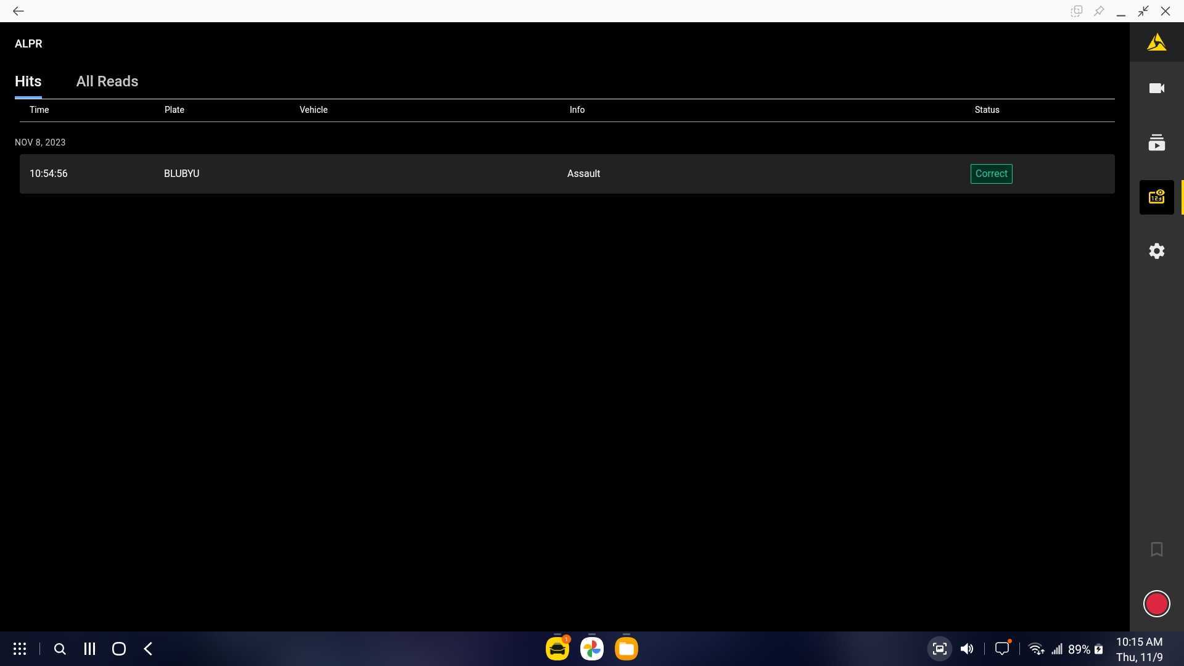The height and width of the screenshot is (666, 1184).
Task: Toggle the volume icon in system tray
Action: [x=966, y=649]
